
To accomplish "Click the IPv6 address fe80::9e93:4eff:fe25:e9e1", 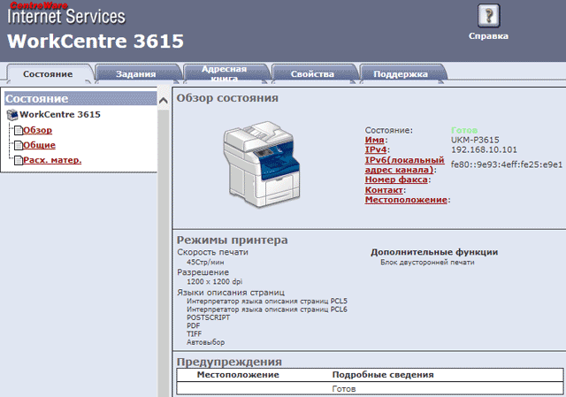I will tap(507, 165).
